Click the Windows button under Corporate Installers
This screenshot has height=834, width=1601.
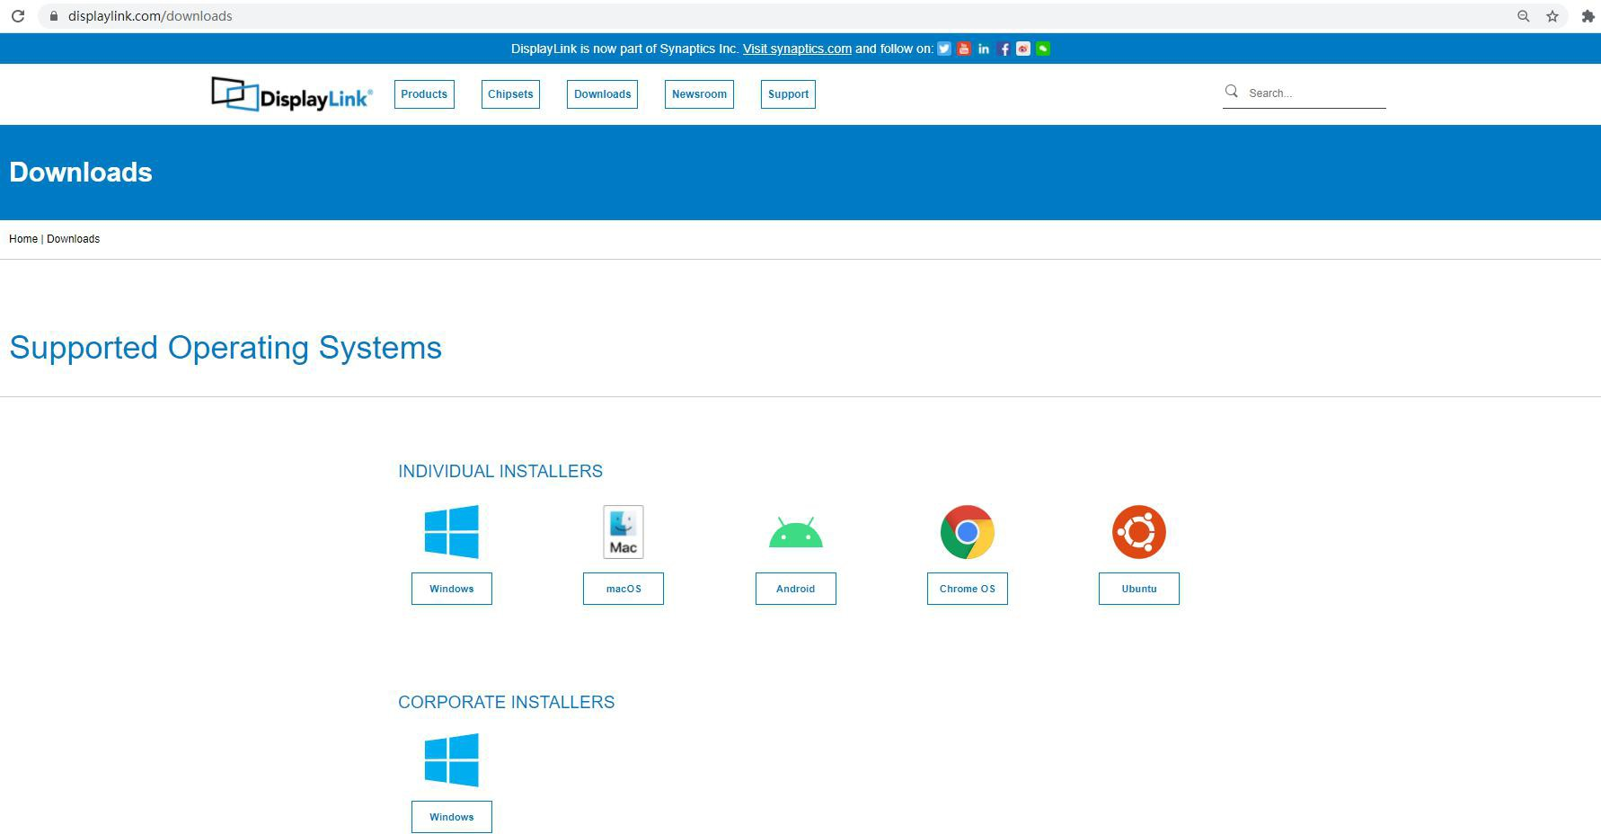[452, 817]
